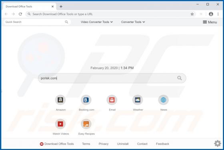Open the Weather shortcut icon
This screenshot has width=224, height=150.
(138, 100)
